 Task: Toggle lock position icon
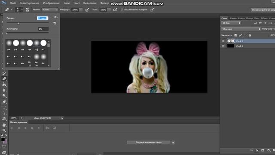tap(245, 35)
